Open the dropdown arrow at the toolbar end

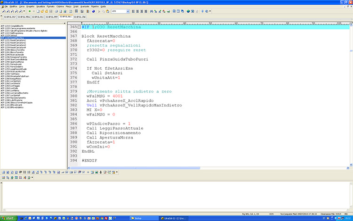[x=210, y=11]
